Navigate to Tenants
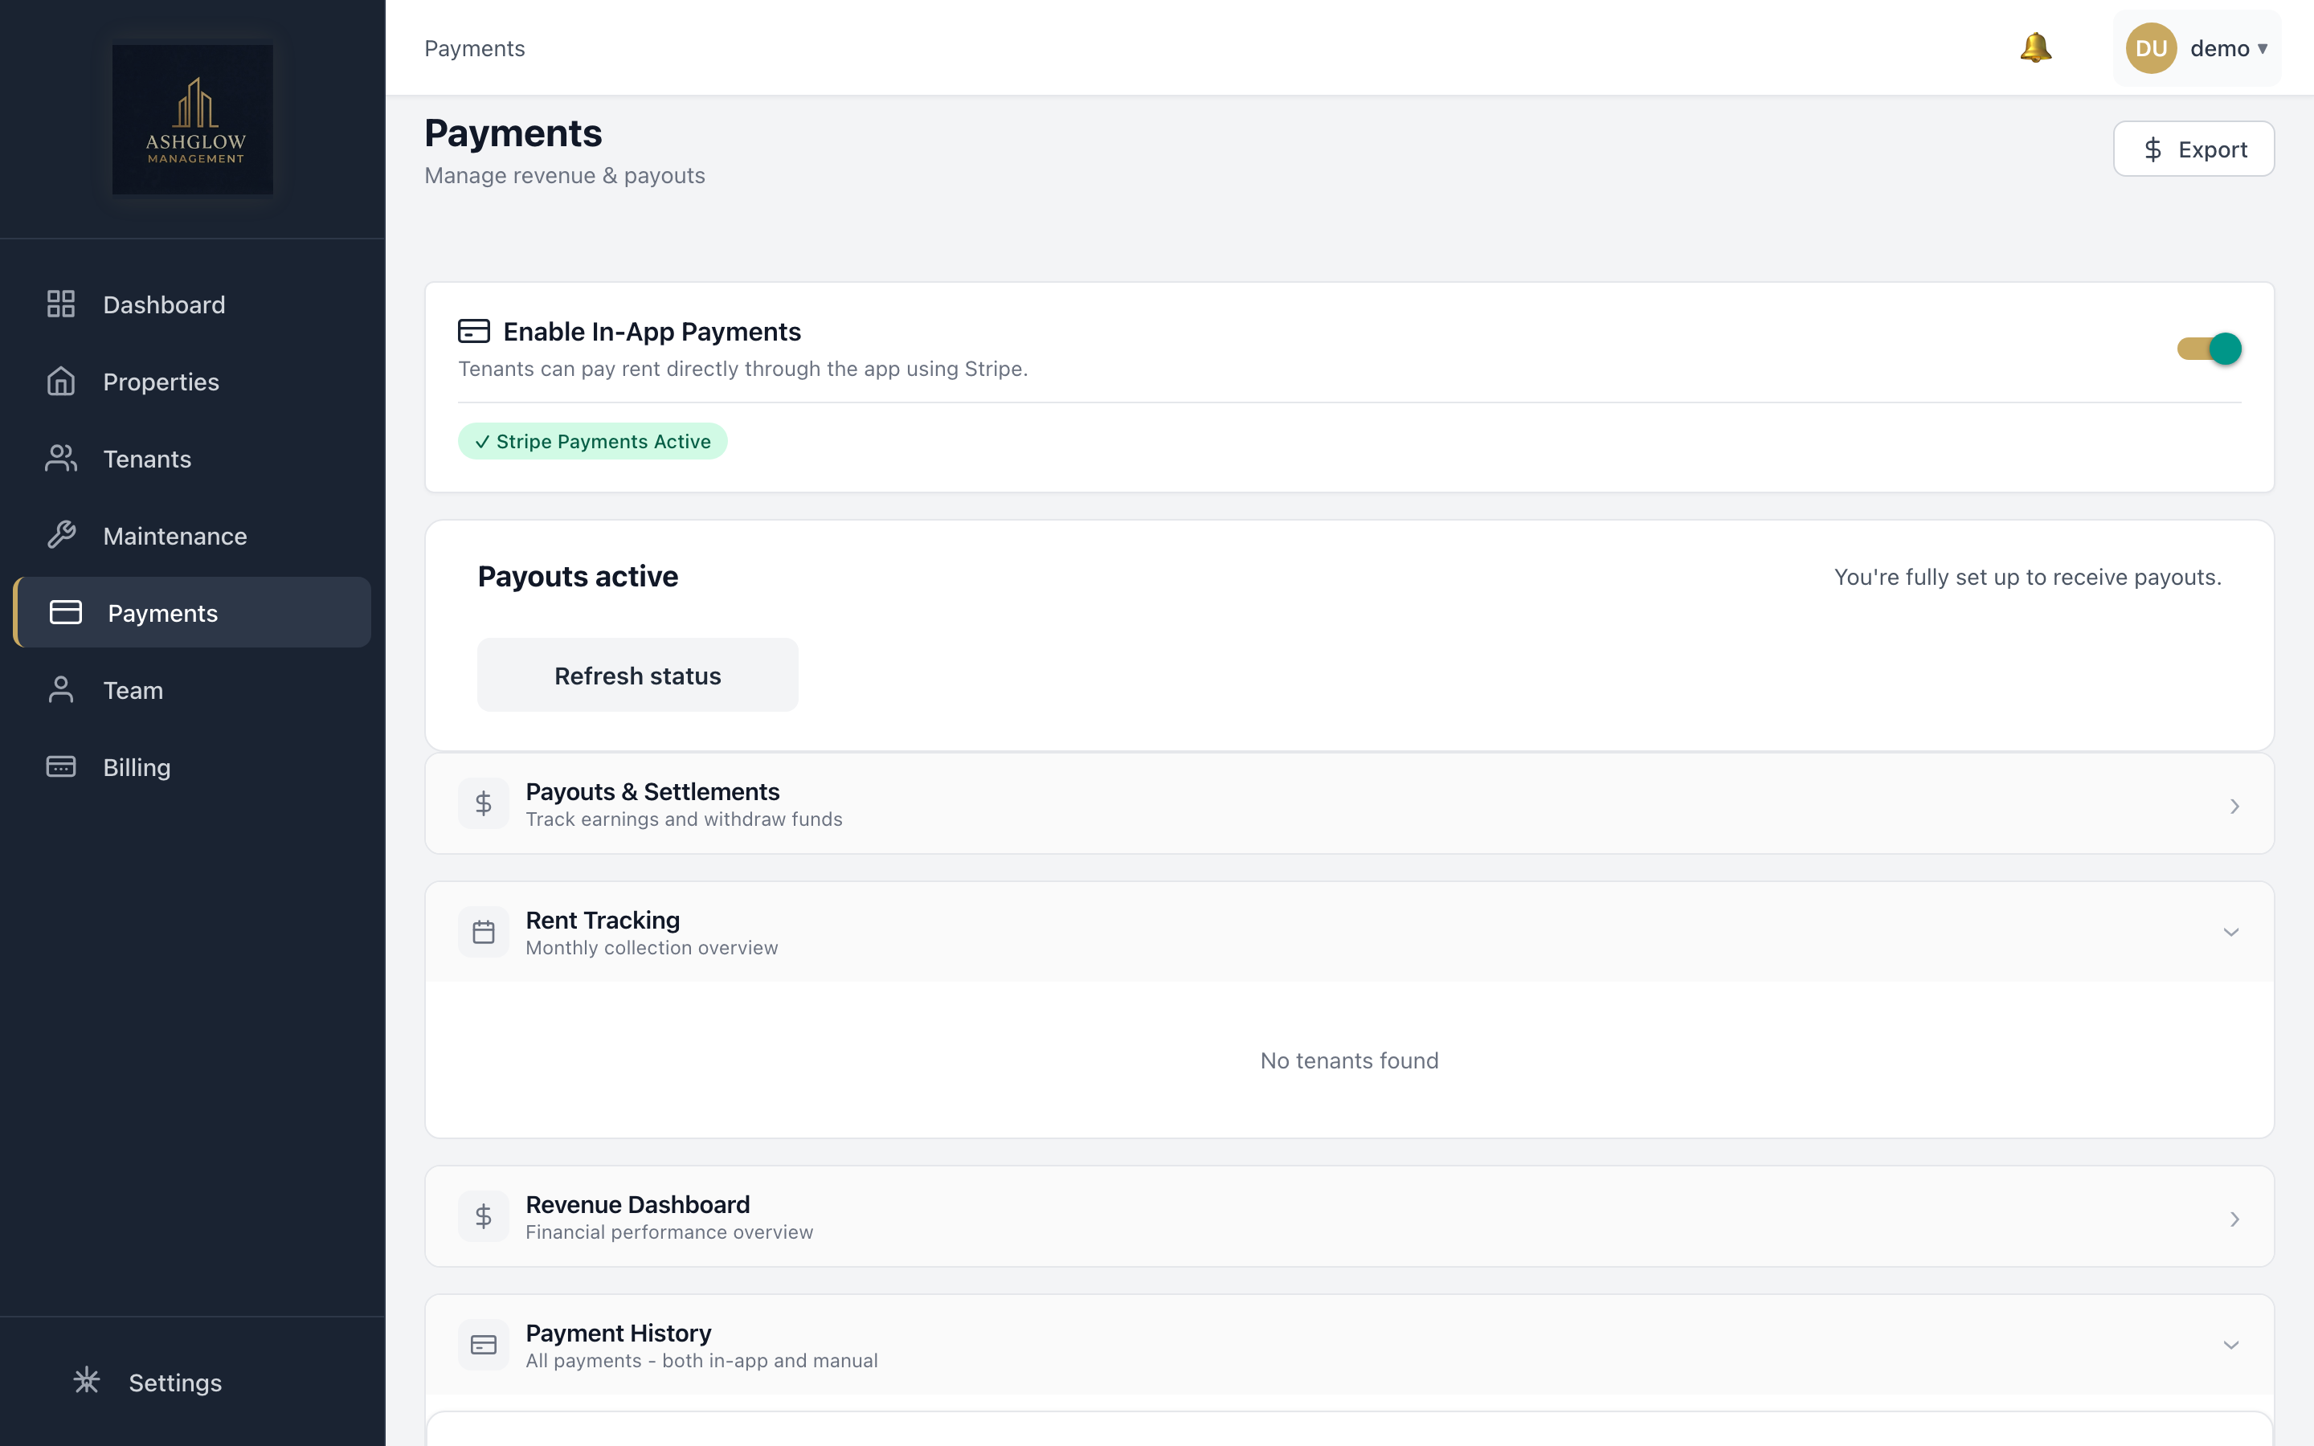The height and width of the screenshot is (1446, 2314). pyautogui.click(x=192, y=458)
